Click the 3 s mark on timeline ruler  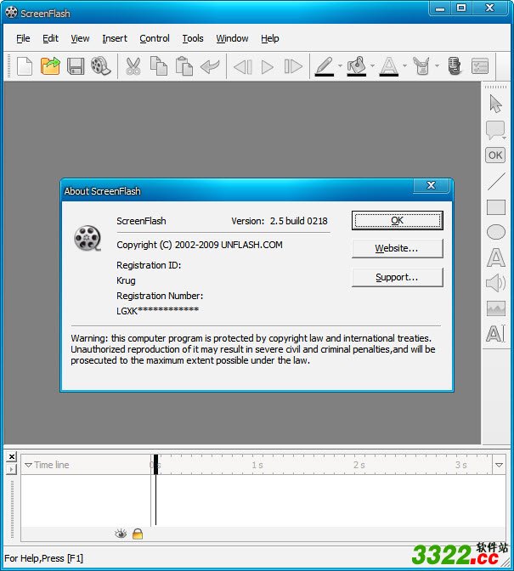pos(460,465)
